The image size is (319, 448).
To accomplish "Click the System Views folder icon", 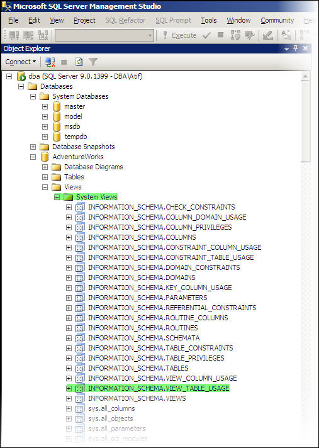I will click(x=69, y=197).
